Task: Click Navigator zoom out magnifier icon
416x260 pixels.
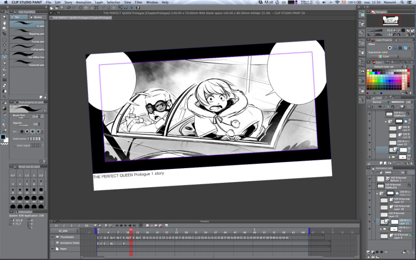Action: click(395, 30)
